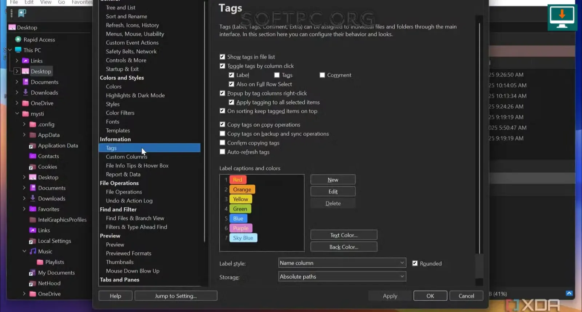The image size is (582, 312).
Task: Click the Favorites folder icon
Action: tap(33, 209)
